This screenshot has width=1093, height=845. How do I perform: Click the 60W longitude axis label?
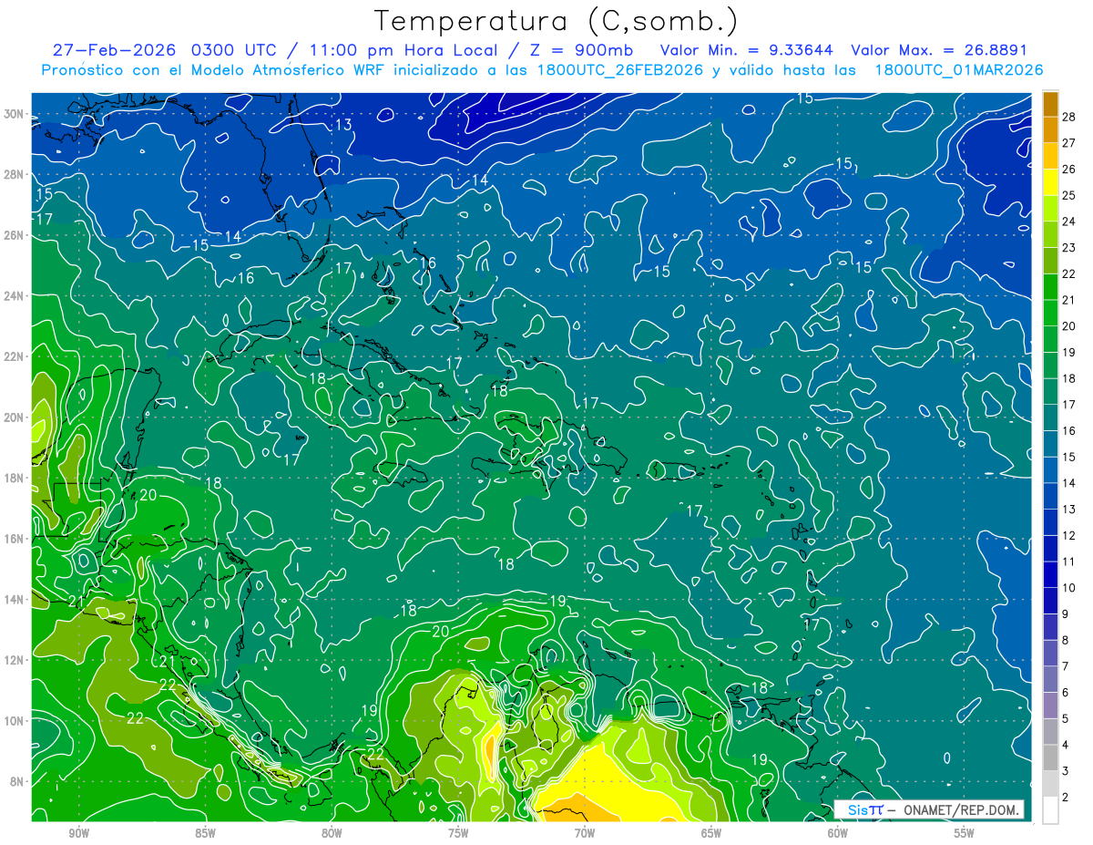(x=838, y=832)
